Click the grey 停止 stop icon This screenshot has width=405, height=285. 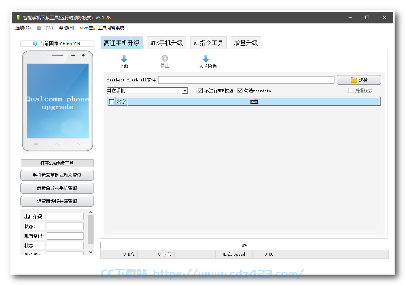(x=165, y=58)
